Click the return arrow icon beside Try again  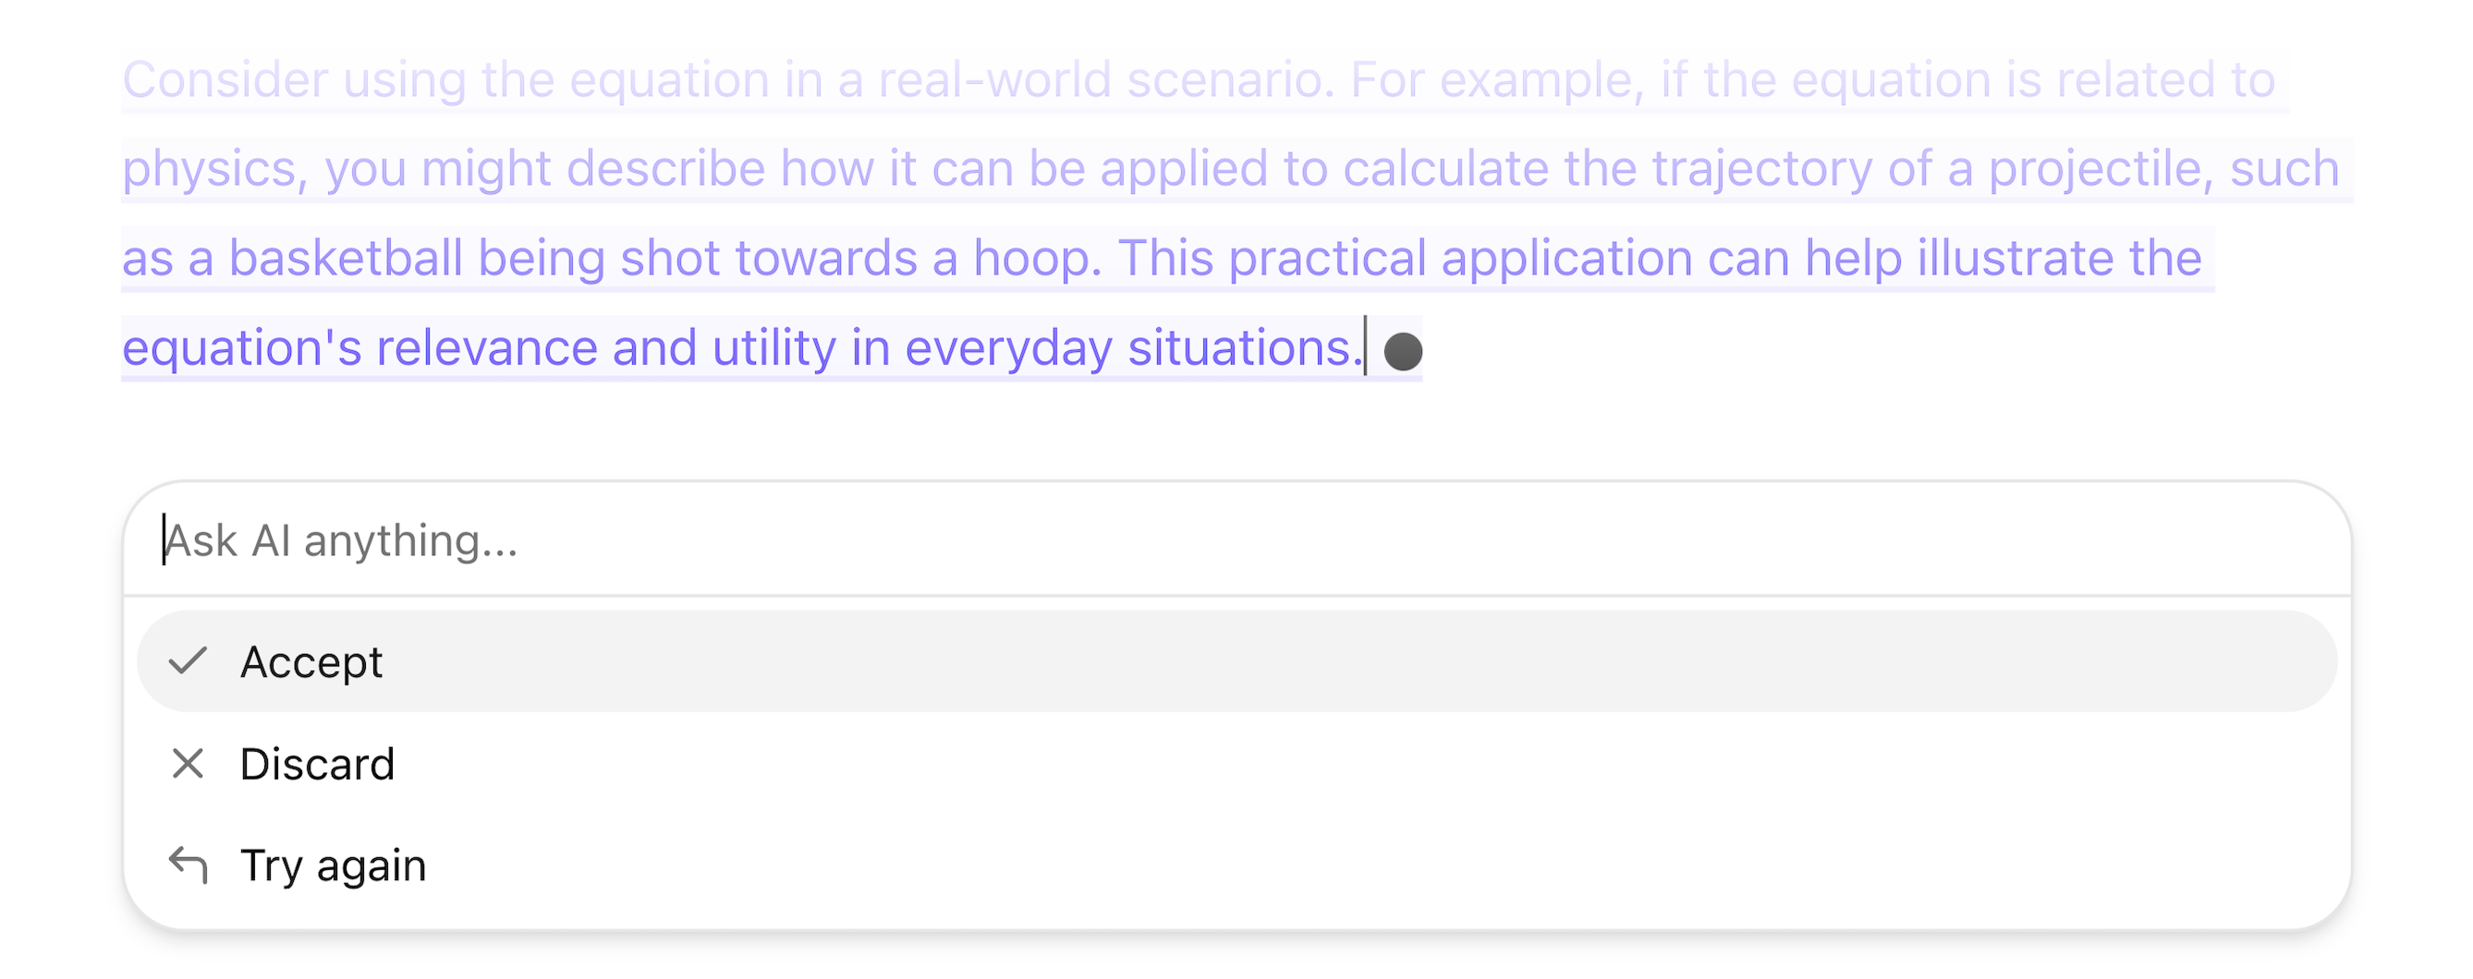[188, 864]
